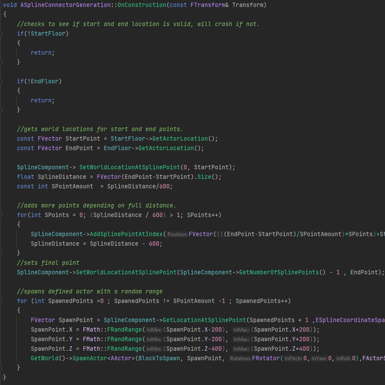385x385 pixels.
Task: Click the ASplineConnectorGeneration class name
Action: pos(65,5)
